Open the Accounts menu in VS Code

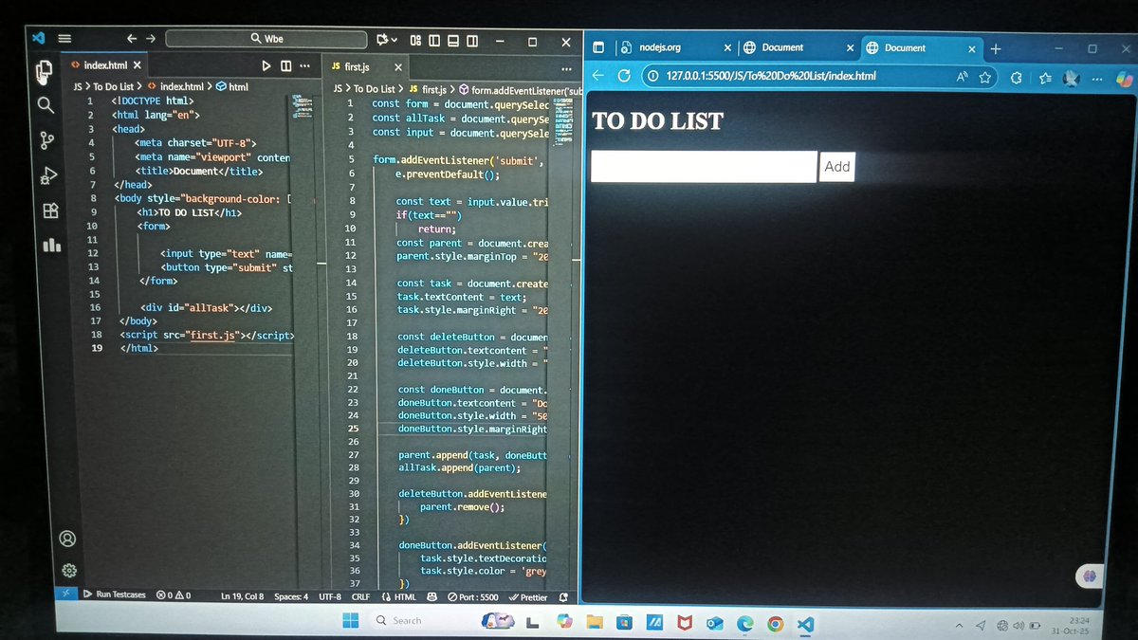coord(68,538)
